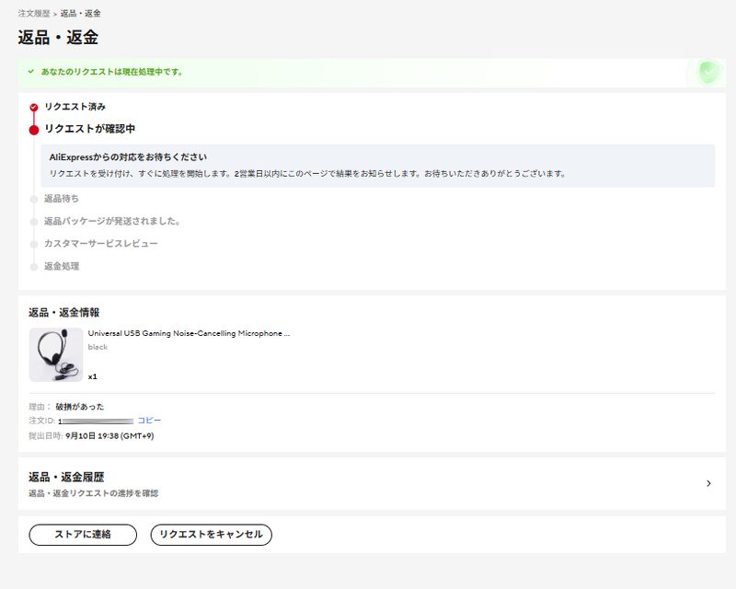
Task: Open the headset product thumbnail
Action: pos(56,354)
